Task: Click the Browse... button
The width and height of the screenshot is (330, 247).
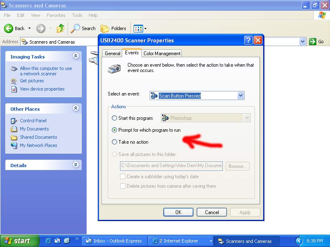Action: click(x=238, y=166)
